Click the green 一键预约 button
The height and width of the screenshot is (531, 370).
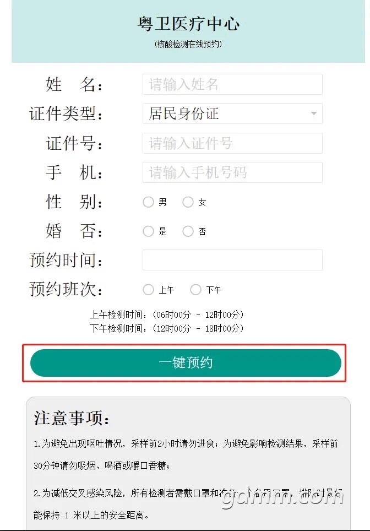(x=186, y=363)
